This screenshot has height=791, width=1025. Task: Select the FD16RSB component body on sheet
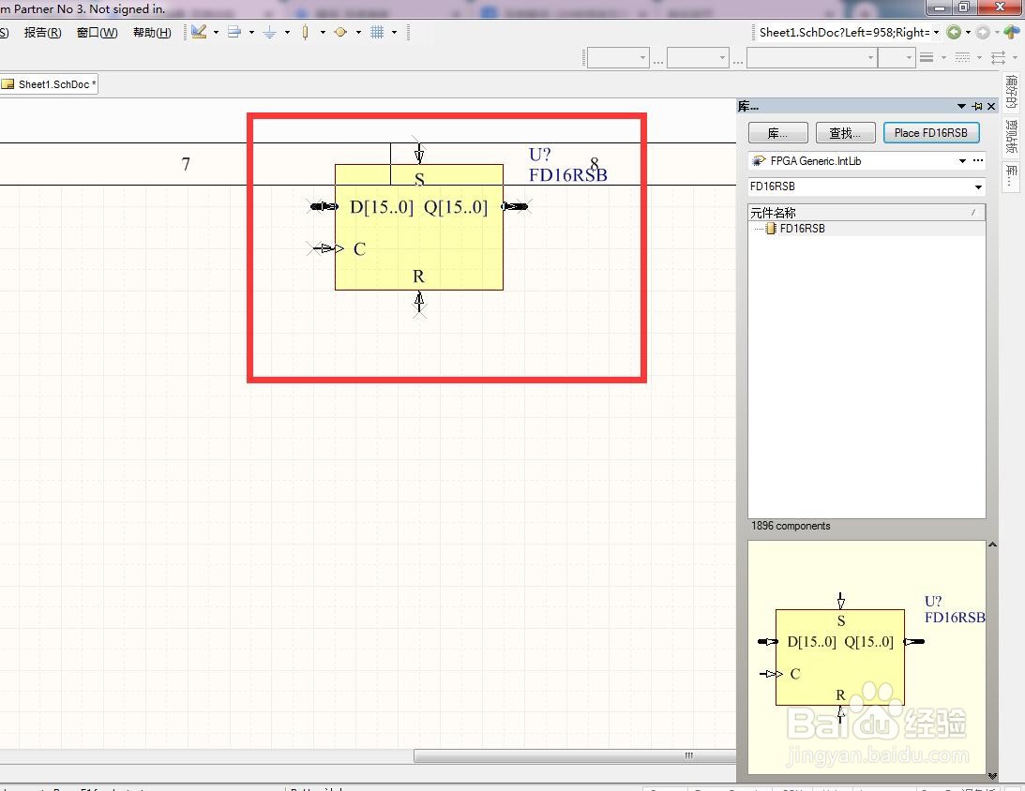(419, 228)
